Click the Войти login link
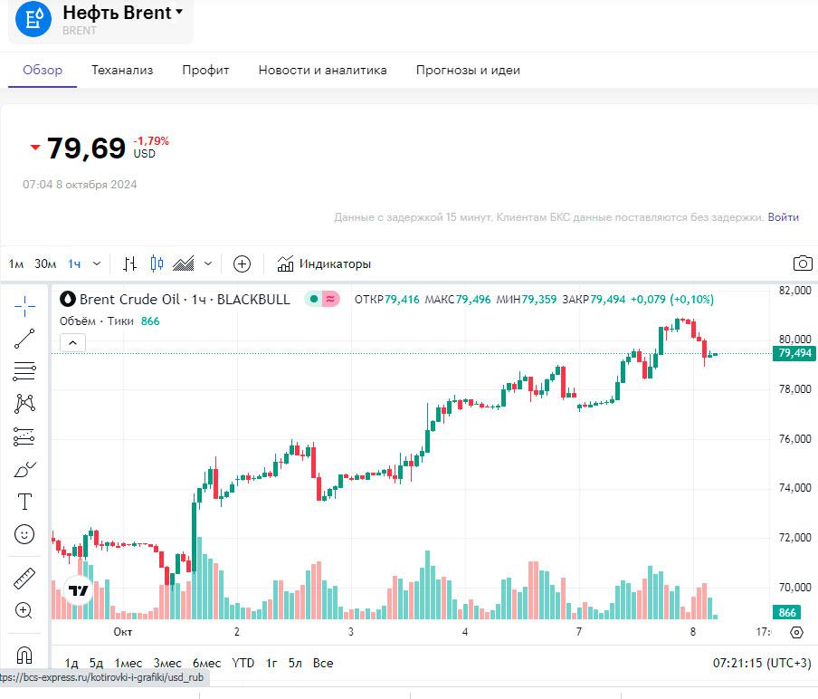Viewport: 818px width, 699px height. 784,217
